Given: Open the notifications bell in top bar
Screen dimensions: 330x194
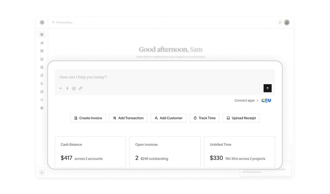Looking at the screenshot, I should (x=280, y=22).
